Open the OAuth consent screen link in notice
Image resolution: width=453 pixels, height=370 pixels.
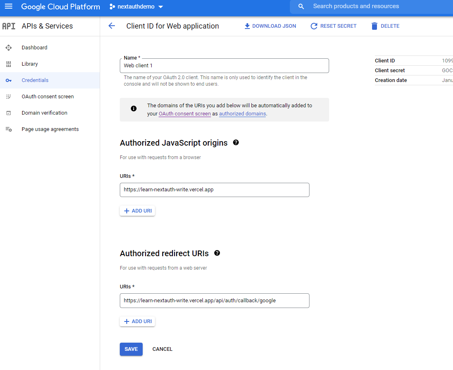click(184, 113)
